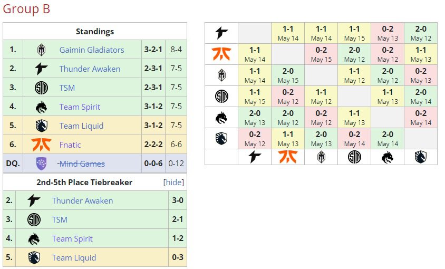The height and width of the screenshot is (269, 445).
Task: Open the struck-through Mind Games link
Action: [81, 164]
